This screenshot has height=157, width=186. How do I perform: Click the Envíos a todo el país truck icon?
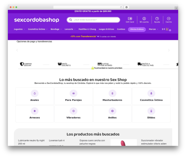pyautogui.click(x=139, y=64)
